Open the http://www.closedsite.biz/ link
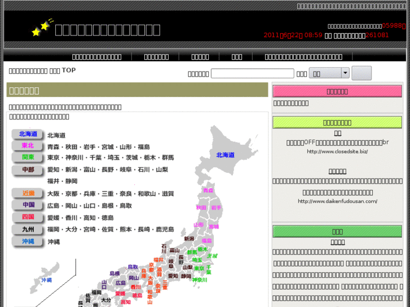Screen dimensions: 410x307 337,152
